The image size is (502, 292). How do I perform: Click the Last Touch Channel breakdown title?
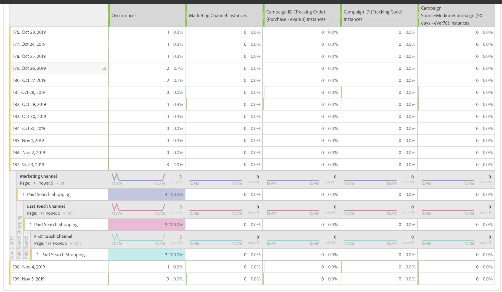coord(46,206)
